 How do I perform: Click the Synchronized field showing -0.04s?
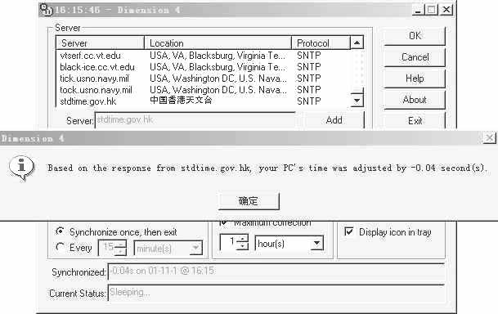coord(276,271)
